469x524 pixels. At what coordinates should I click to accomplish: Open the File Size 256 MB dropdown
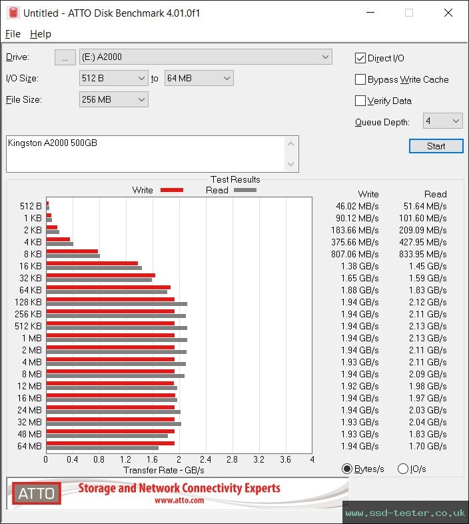coord(113,99)
